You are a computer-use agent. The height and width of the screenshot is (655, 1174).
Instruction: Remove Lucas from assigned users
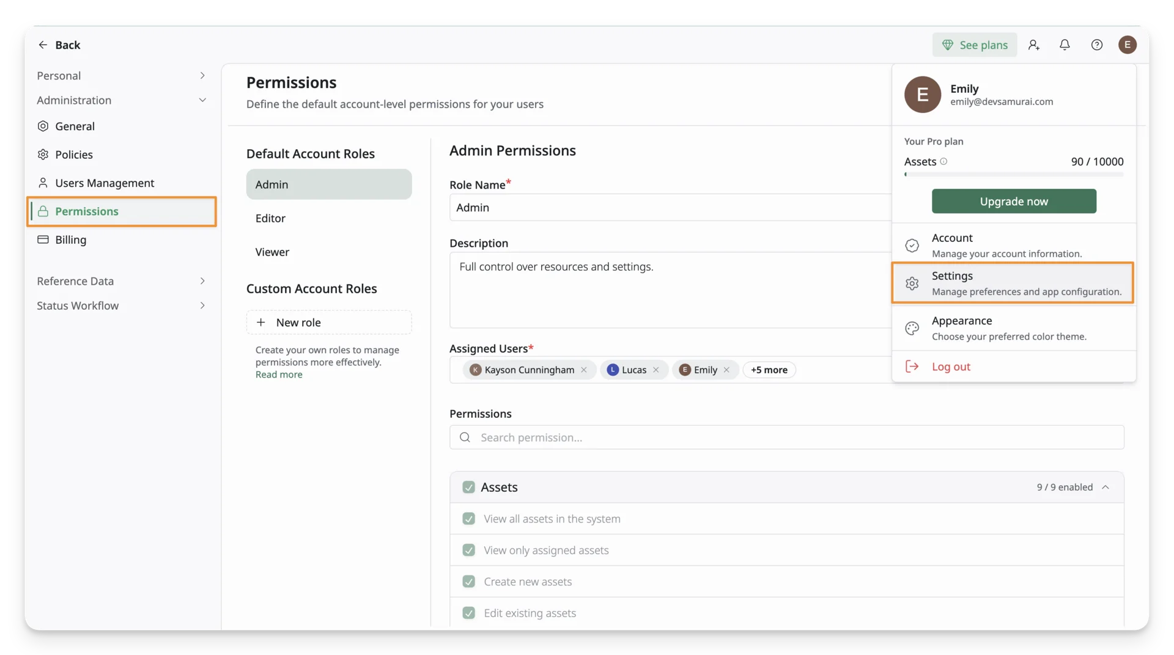656,370
